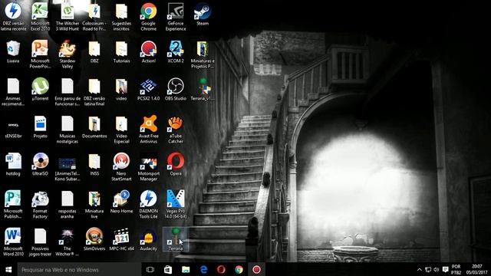This screenshot has width=491, height=276.
Task: Select the Nero StartSmart icon
Action: click(x=121, y=167)
